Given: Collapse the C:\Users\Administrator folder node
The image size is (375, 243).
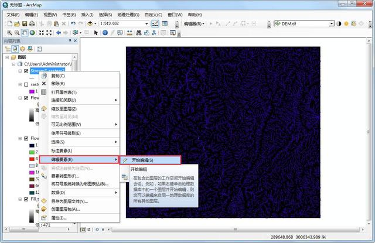Looking at the screenshot, I should coord(13,64).
